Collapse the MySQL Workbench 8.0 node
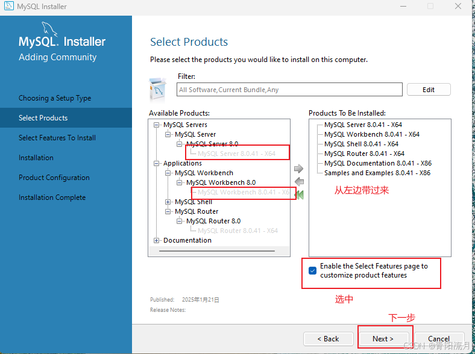This screenshot has height=354, width=475. (x=180, y=183)
